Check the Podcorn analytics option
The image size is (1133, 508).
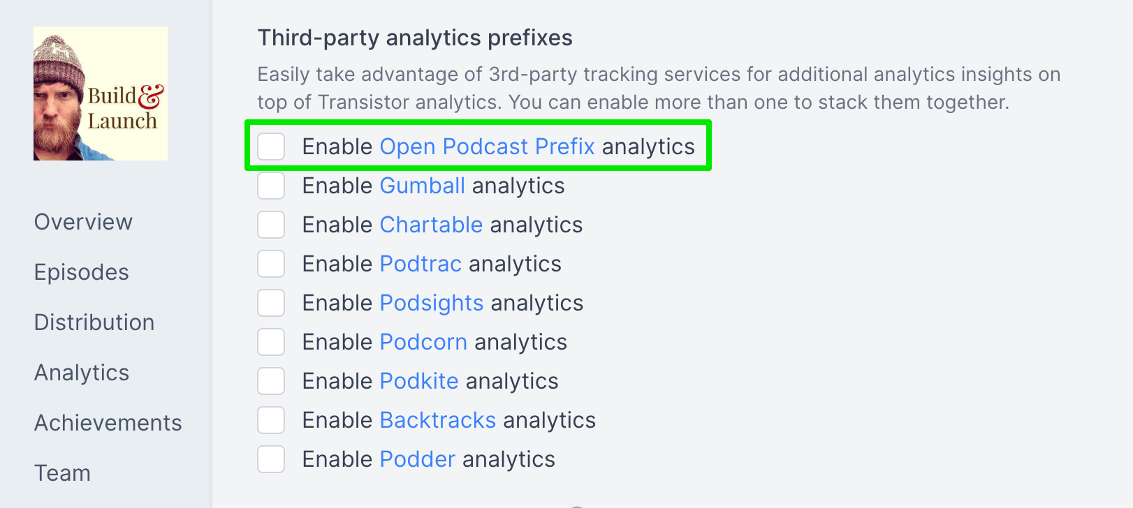point(271,342)
